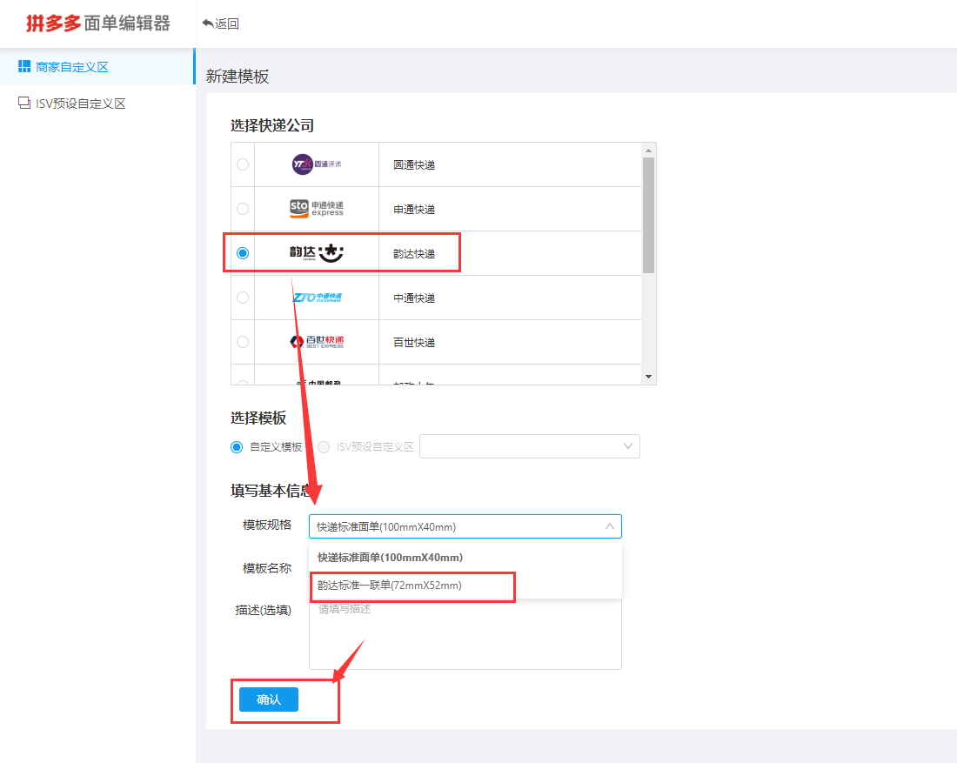
Task: Click the courier list scroll-down arrow
Action: pos(649,377)
